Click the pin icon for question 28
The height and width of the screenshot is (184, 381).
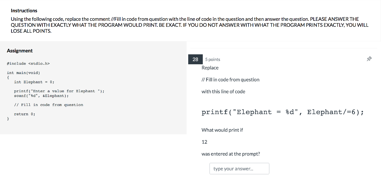click(369, 59)
